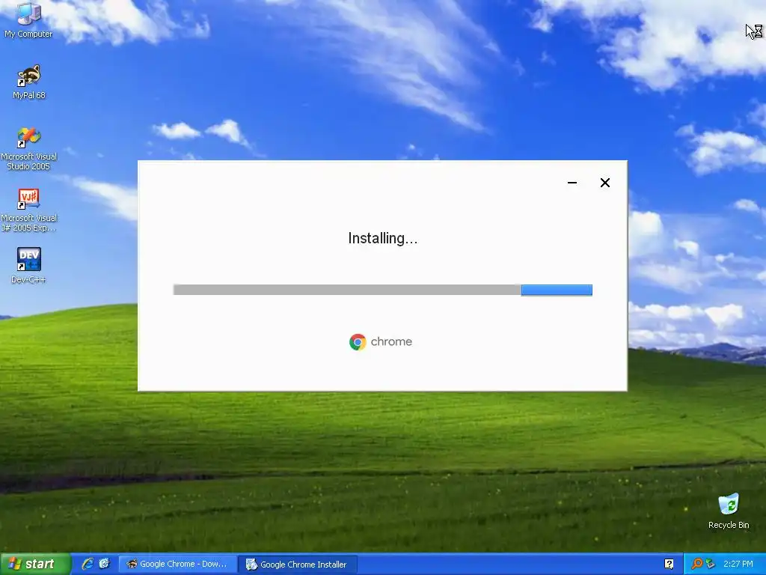Launch Internet Explorer from Quick Launch
766x575 pixels.
(88, 564)
